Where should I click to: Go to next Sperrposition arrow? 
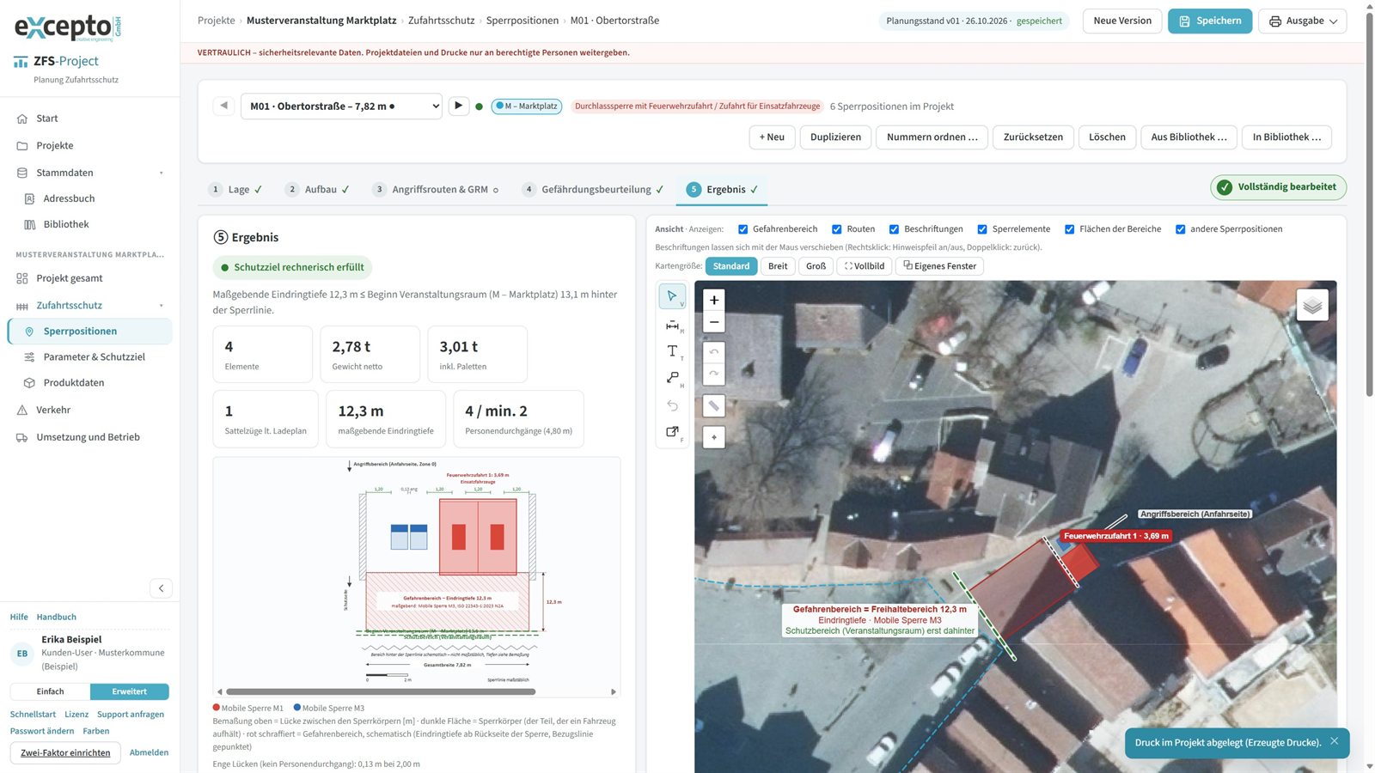tap(458, 106)
